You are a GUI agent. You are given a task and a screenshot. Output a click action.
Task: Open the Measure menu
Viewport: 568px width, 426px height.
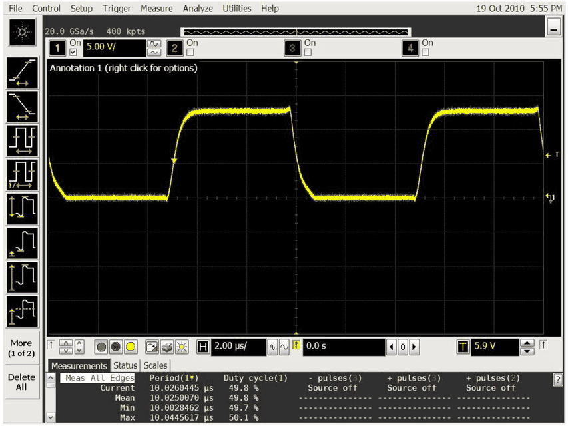(157, 9)
